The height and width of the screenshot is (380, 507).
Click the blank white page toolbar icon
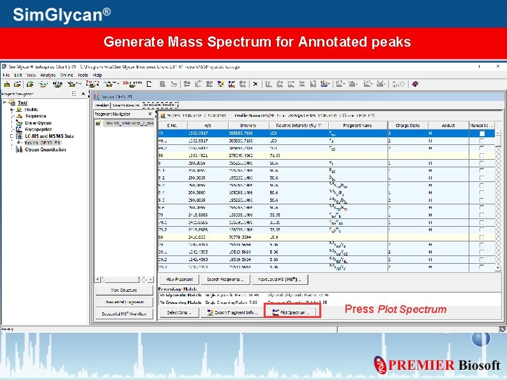tap(149, 84)
